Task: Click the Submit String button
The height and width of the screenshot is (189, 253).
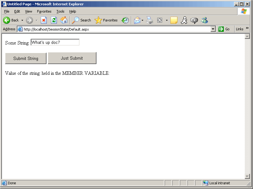Action: point(26,58)
